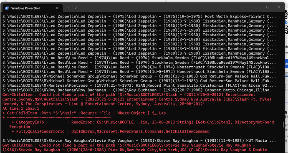The height and width of the screenshot is (153, 288).
Task: Click the first red Get-ChildItem error mentioning Slash
Action: [129, 95]
